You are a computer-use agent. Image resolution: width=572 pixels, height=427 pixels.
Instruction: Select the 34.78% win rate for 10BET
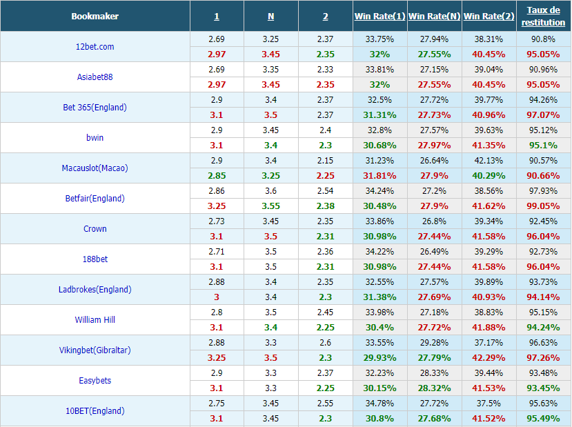coord(379,404)
